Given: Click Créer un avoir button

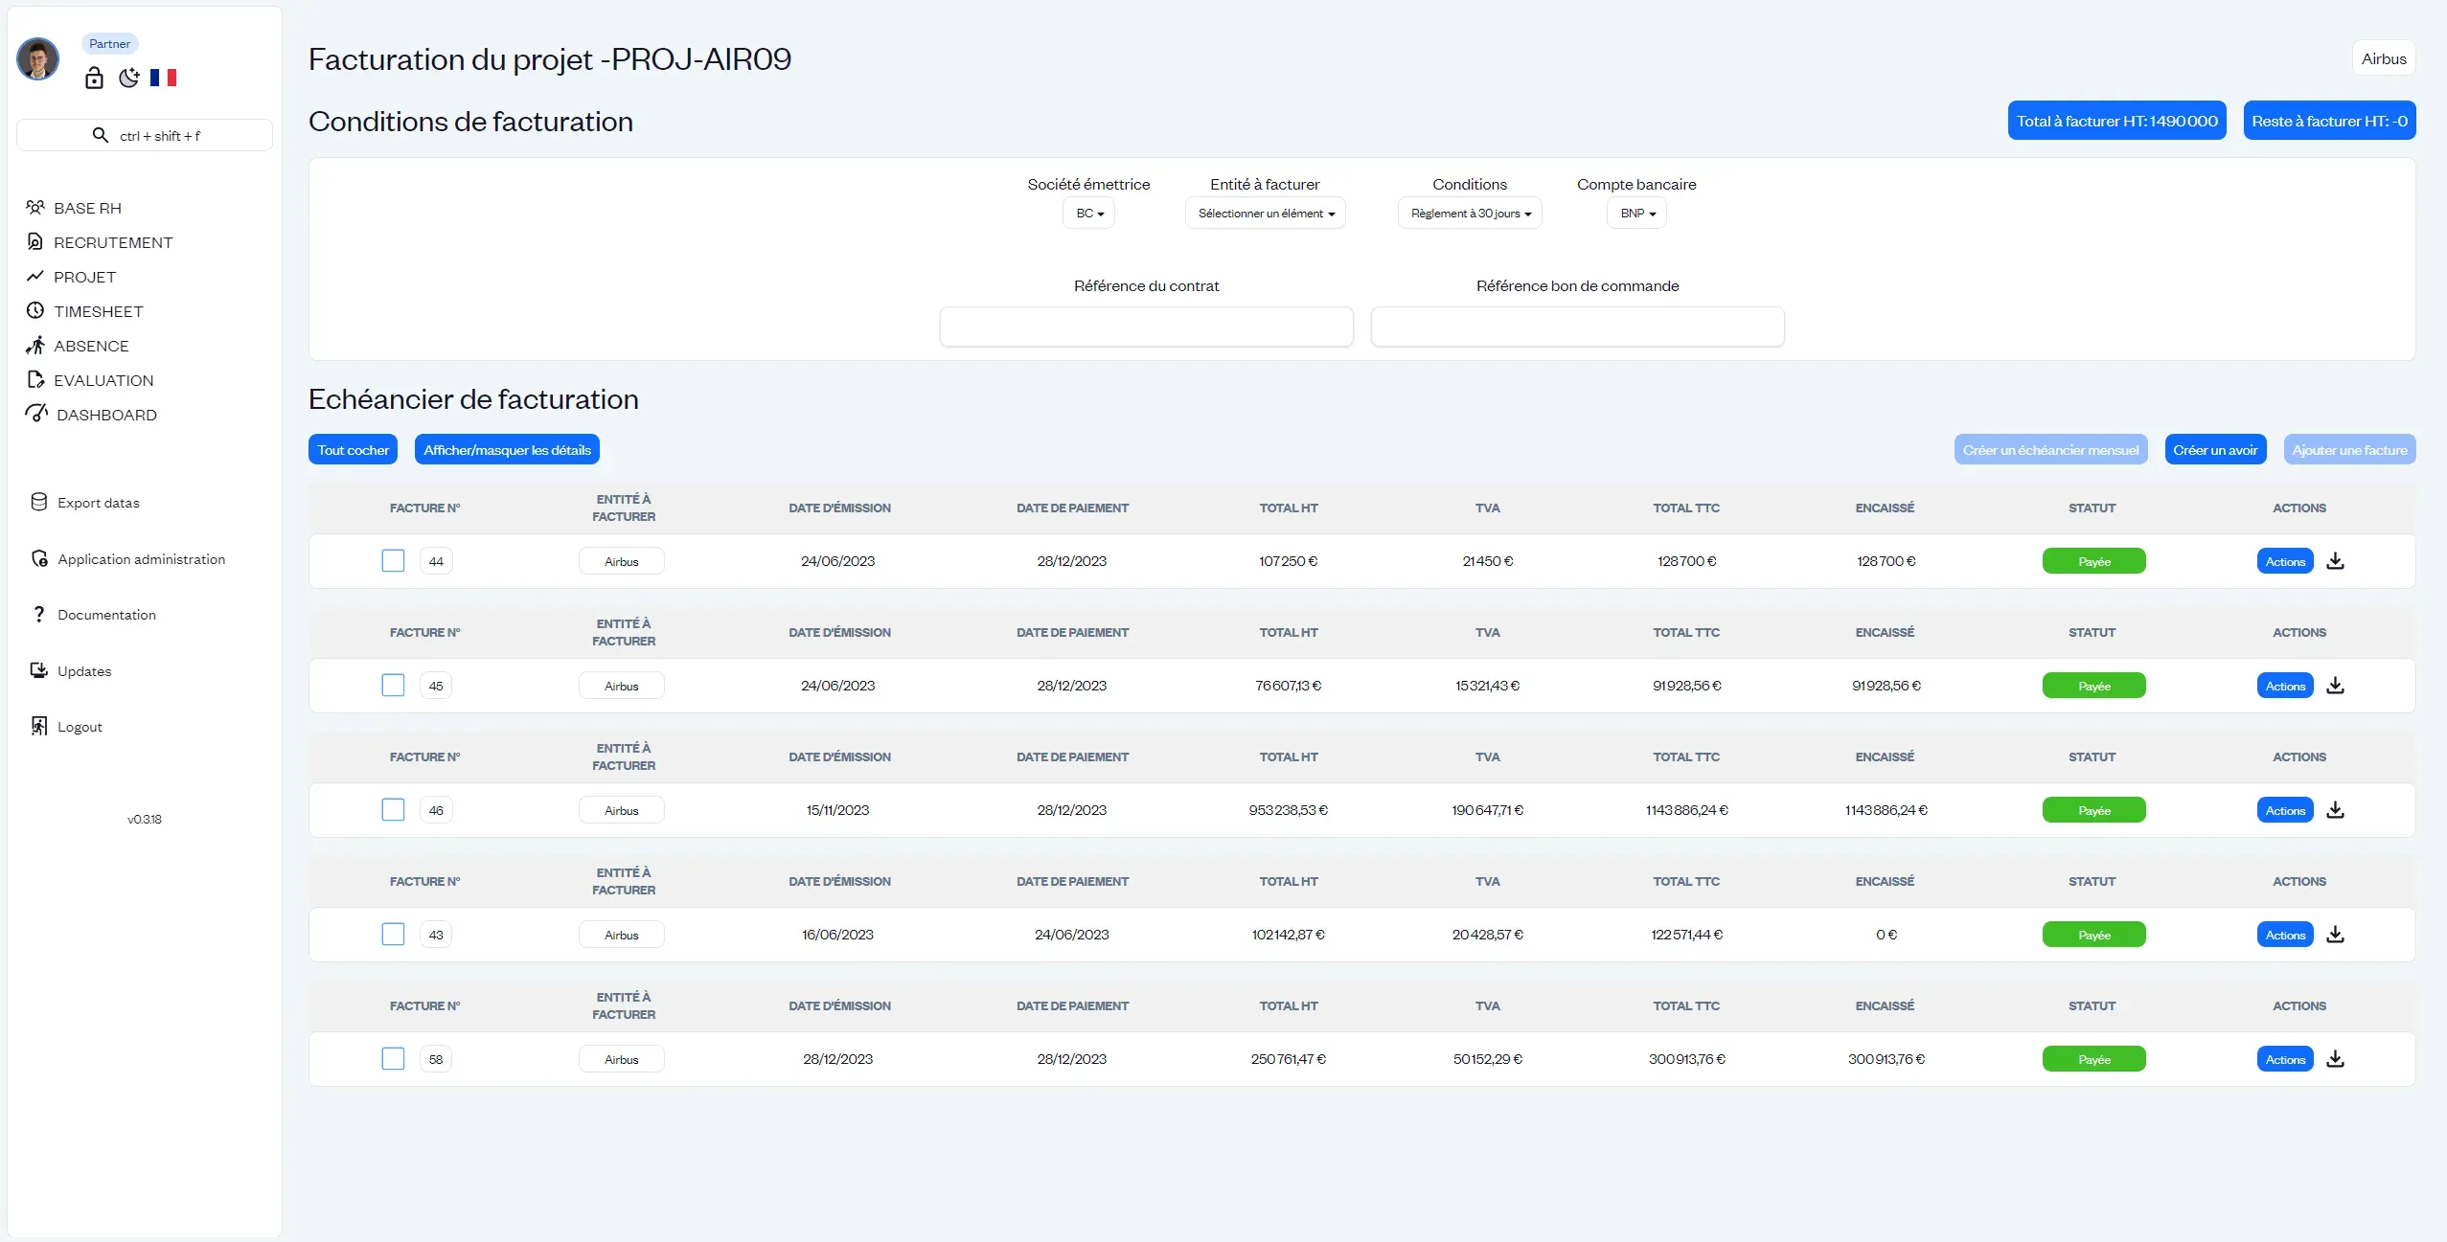Looking at the screenshot, I should (2214, 450).
